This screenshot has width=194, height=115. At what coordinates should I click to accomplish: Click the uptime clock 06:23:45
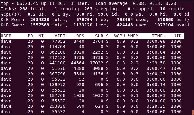[x=28, y=3]
